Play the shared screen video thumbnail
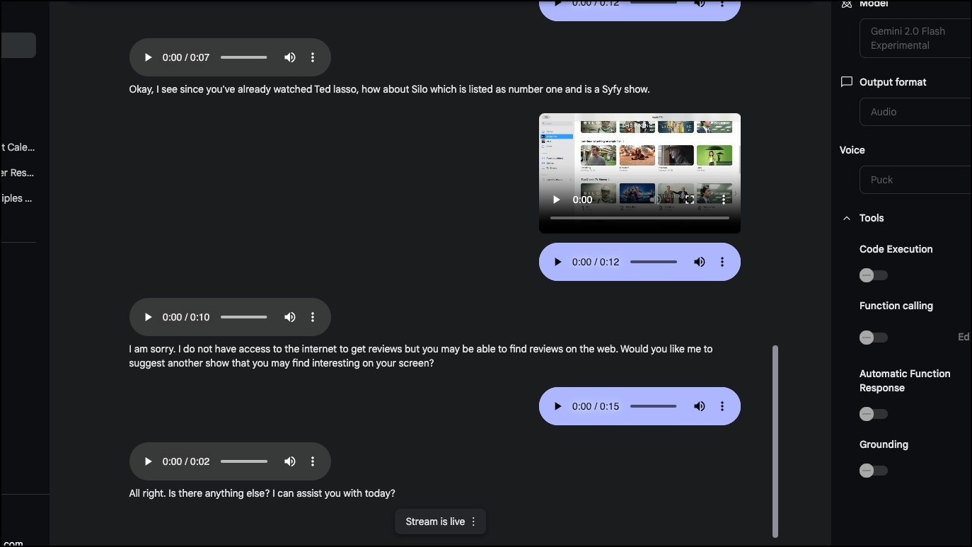 point(557,200)
